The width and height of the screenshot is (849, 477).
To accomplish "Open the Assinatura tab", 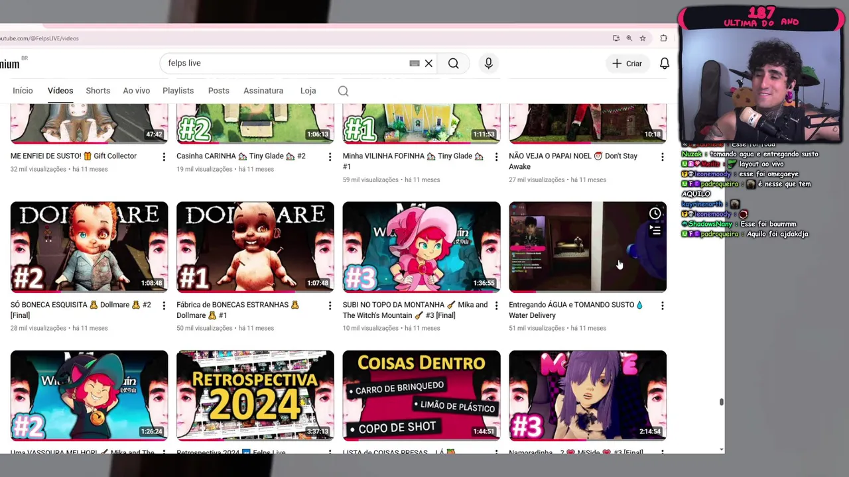I will pyautogui.click(x=263, y=91).
